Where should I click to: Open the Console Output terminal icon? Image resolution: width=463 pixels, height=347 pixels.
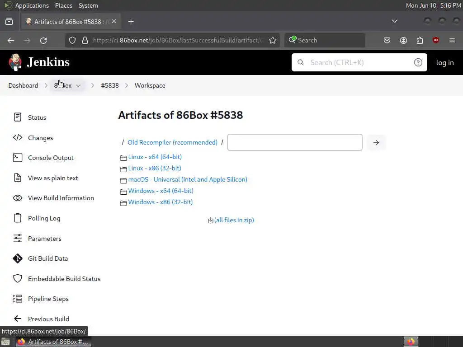tap(18, 158)
